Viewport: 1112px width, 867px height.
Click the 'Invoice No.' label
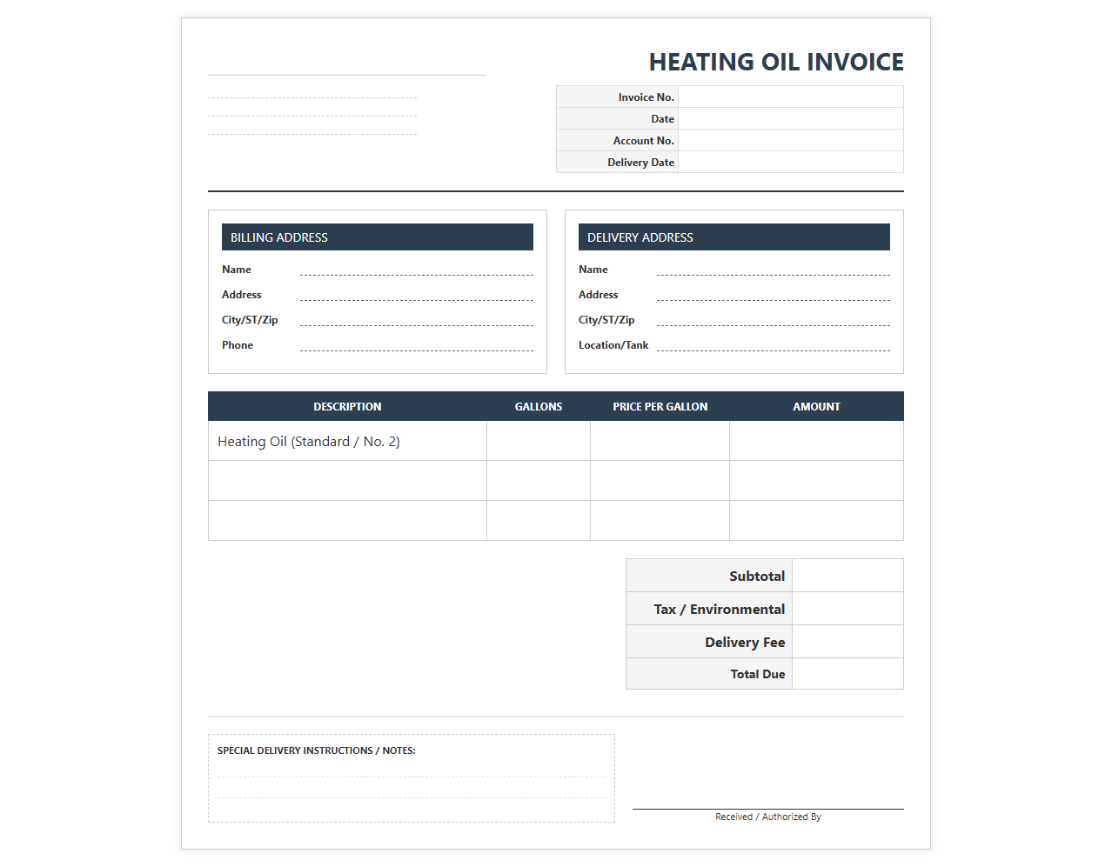646,97
